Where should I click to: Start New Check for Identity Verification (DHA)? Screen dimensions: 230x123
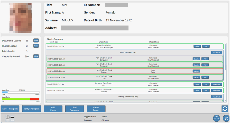pos(216,97)
